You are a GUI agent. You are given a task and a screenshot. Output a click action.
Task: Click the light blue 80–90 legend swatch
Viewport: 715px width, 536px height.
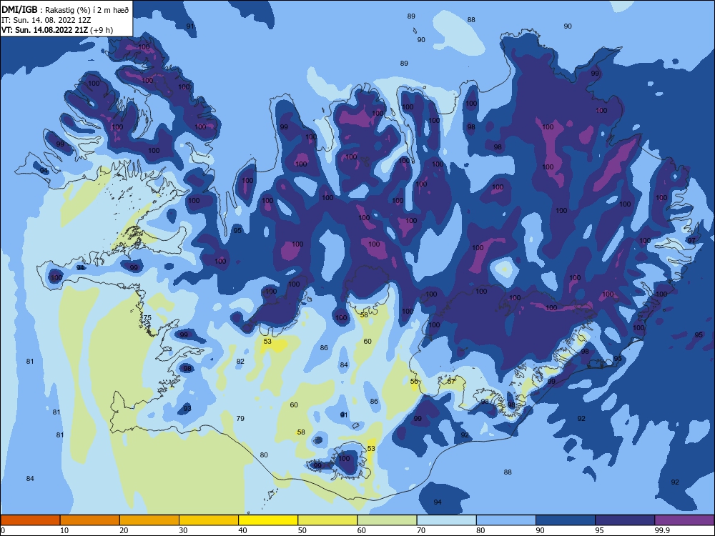(x=506, y=520)
